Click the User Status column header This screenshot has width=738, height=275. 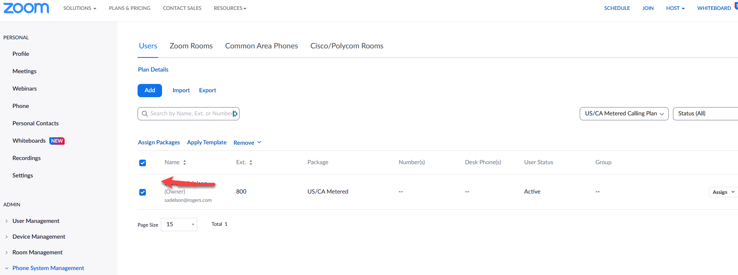539,163
